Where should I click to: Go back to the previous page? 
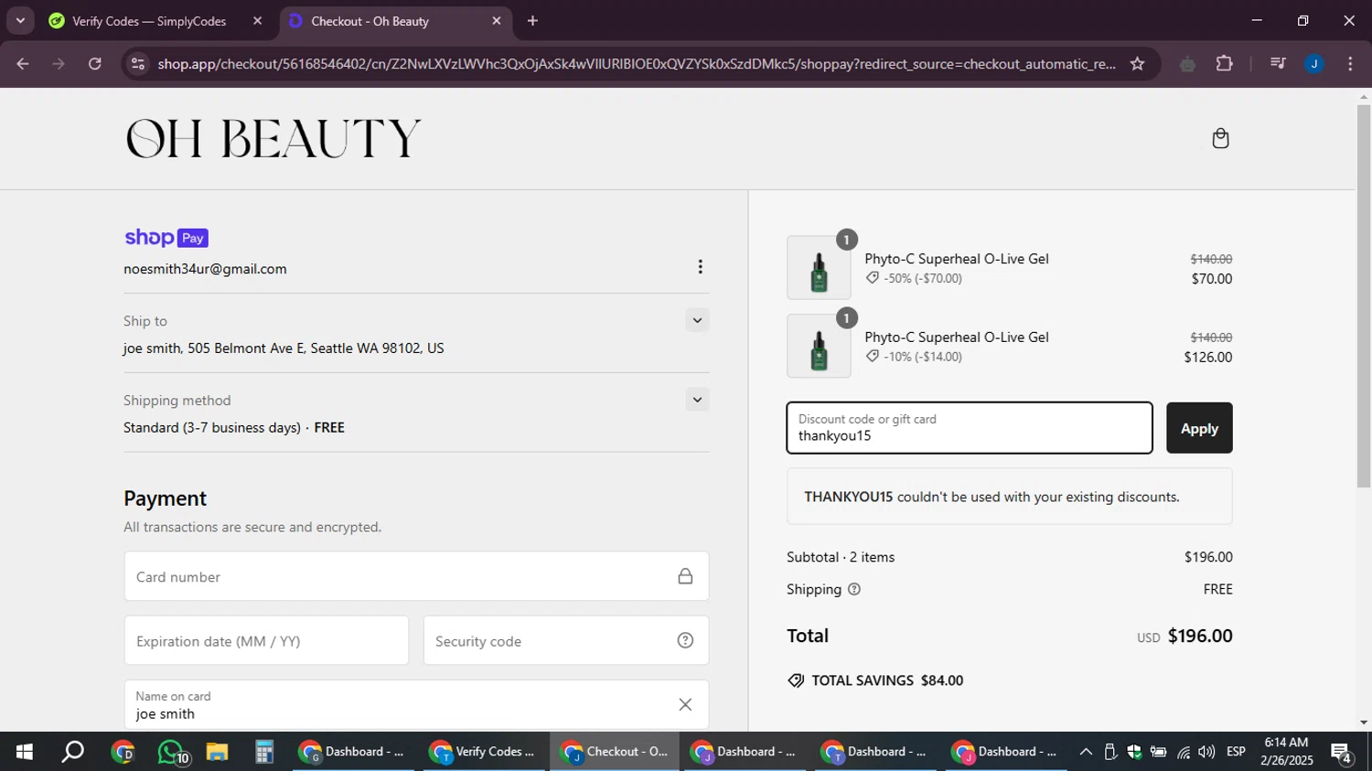(23, 64)
